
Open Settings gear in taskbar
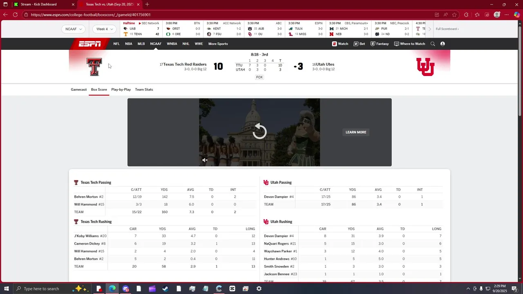(x=259, y=289)
